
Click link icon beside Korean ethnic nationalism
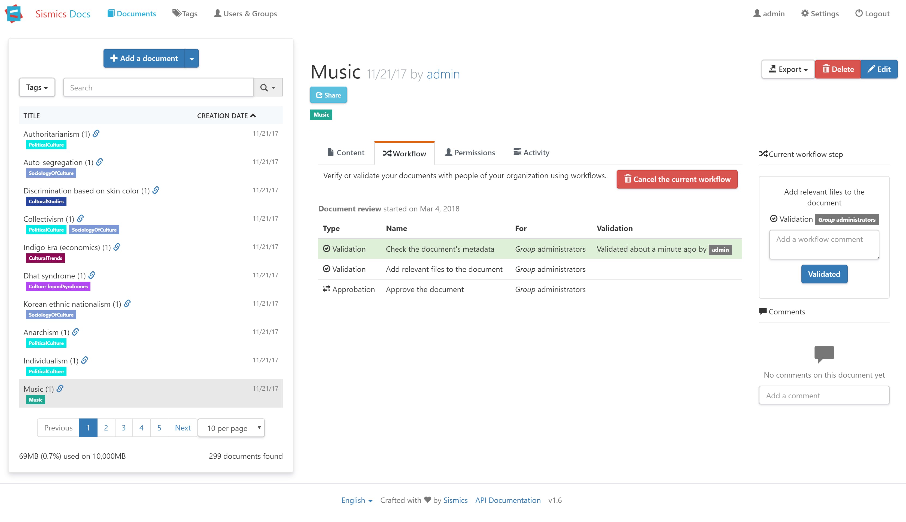coord(127,304)
